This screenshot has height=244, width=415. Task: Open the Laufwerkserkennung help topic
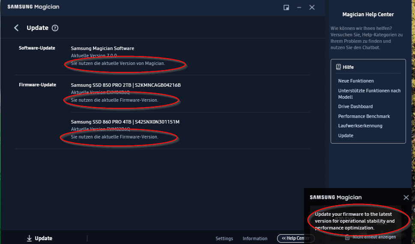[x=360, y=126]
